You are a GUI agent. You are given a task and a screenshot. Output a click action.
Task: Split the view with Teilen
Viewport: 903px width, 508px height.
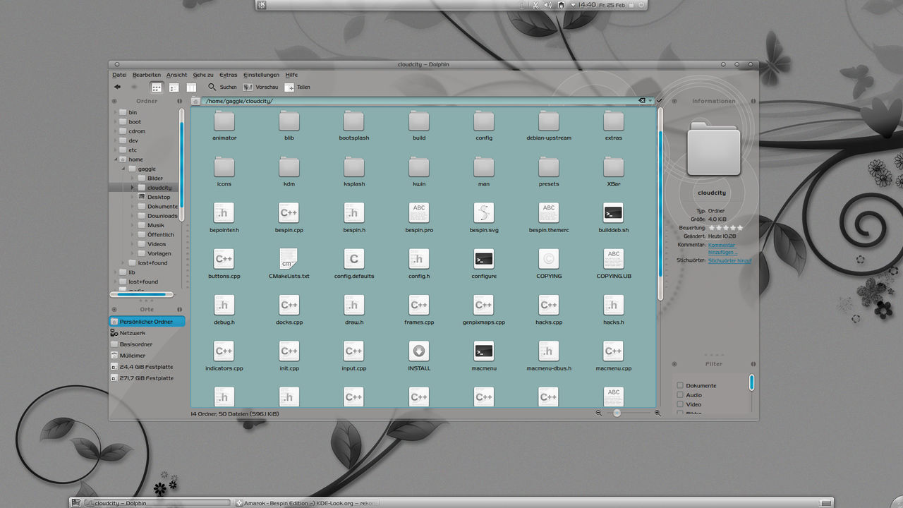click(297, 87)
